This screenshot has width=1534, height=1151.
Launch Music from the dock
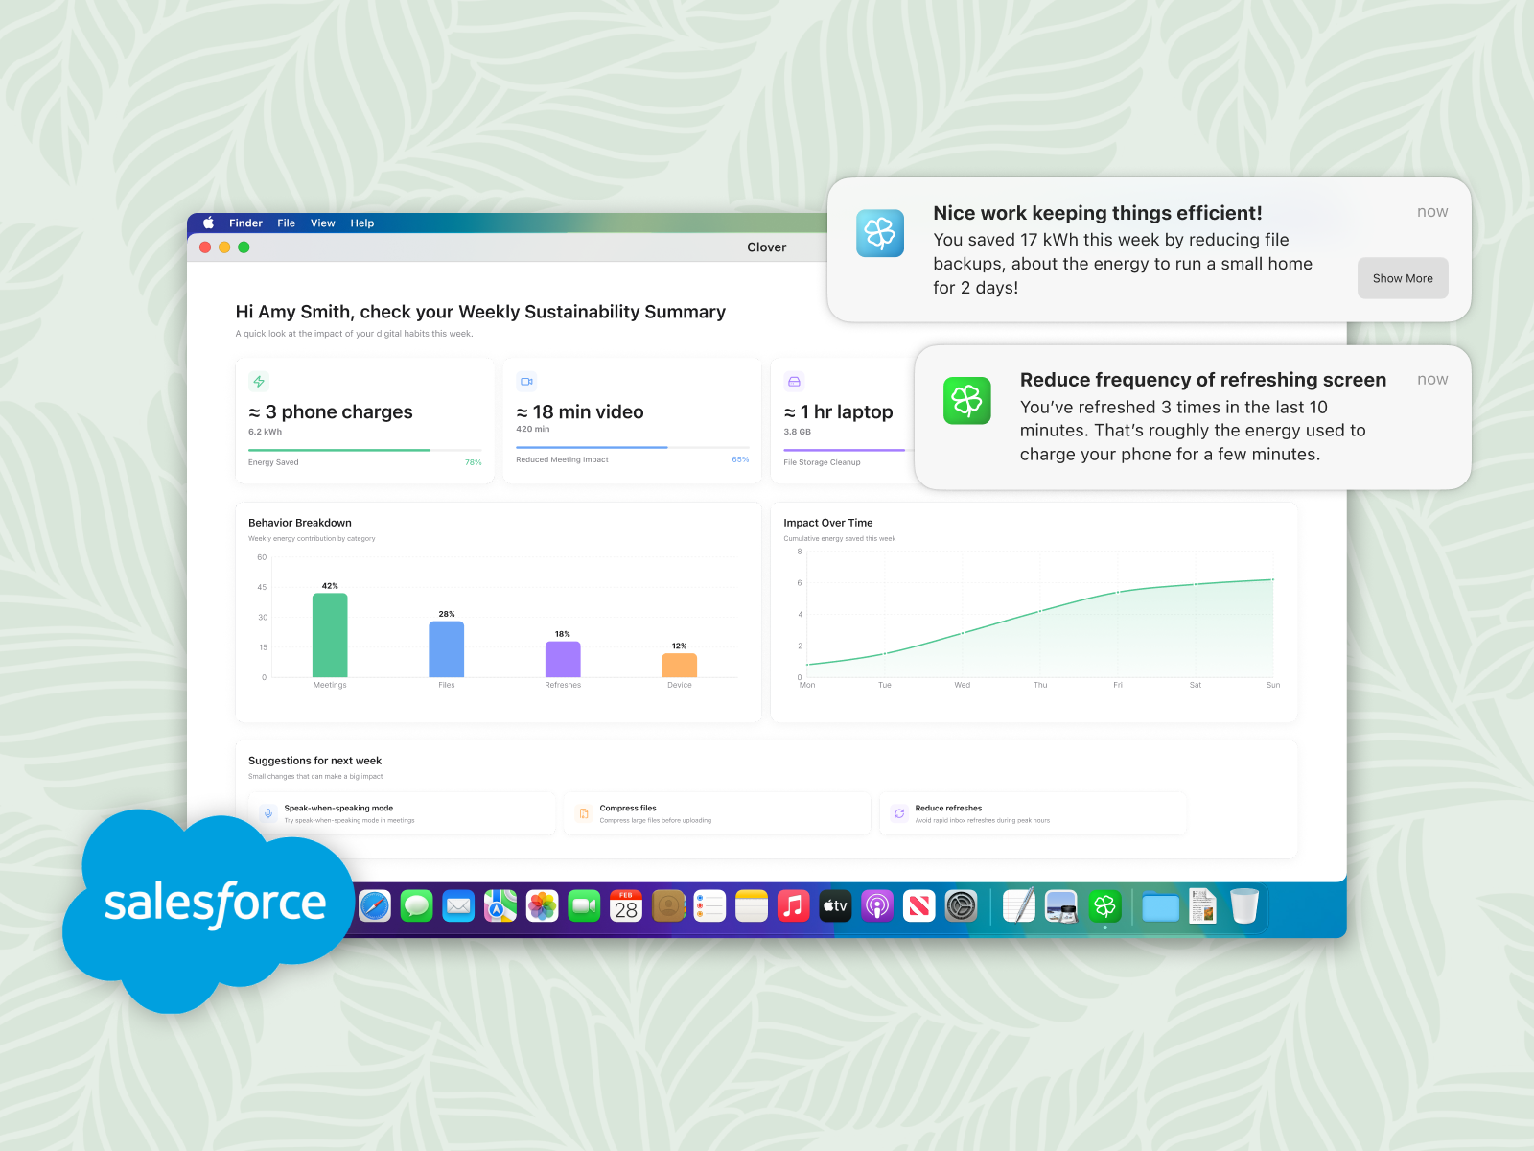tap(794, 905)
